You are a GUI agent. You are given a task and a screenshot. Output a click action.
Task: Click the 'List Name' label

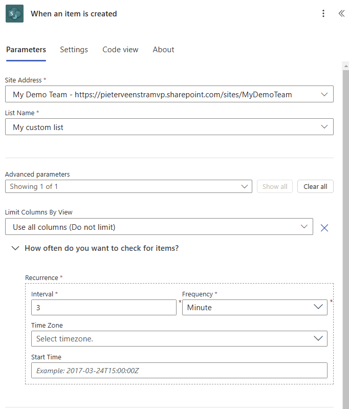(19, 113)
